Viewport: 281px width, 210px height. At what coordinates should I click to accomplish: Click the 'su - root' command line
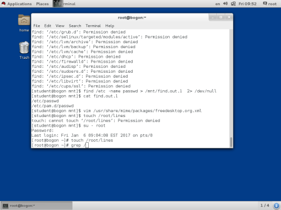[69, 125]
